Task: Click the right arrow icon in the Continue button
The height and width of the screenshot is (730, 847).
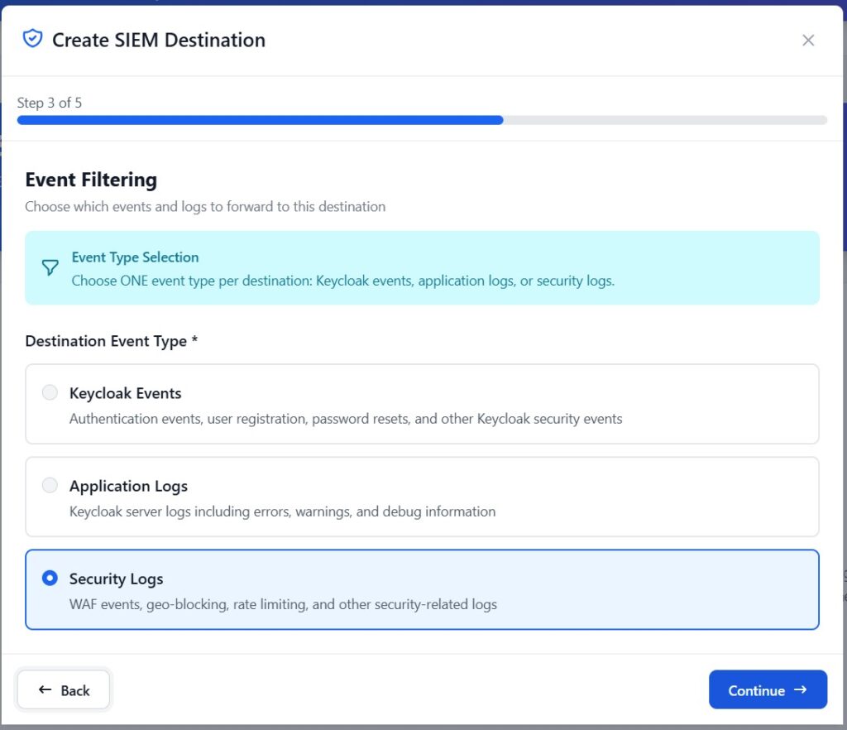Action: pos(800,689)
